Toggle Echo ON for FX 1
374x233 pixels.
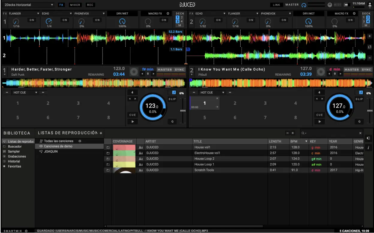pos(65,20)
